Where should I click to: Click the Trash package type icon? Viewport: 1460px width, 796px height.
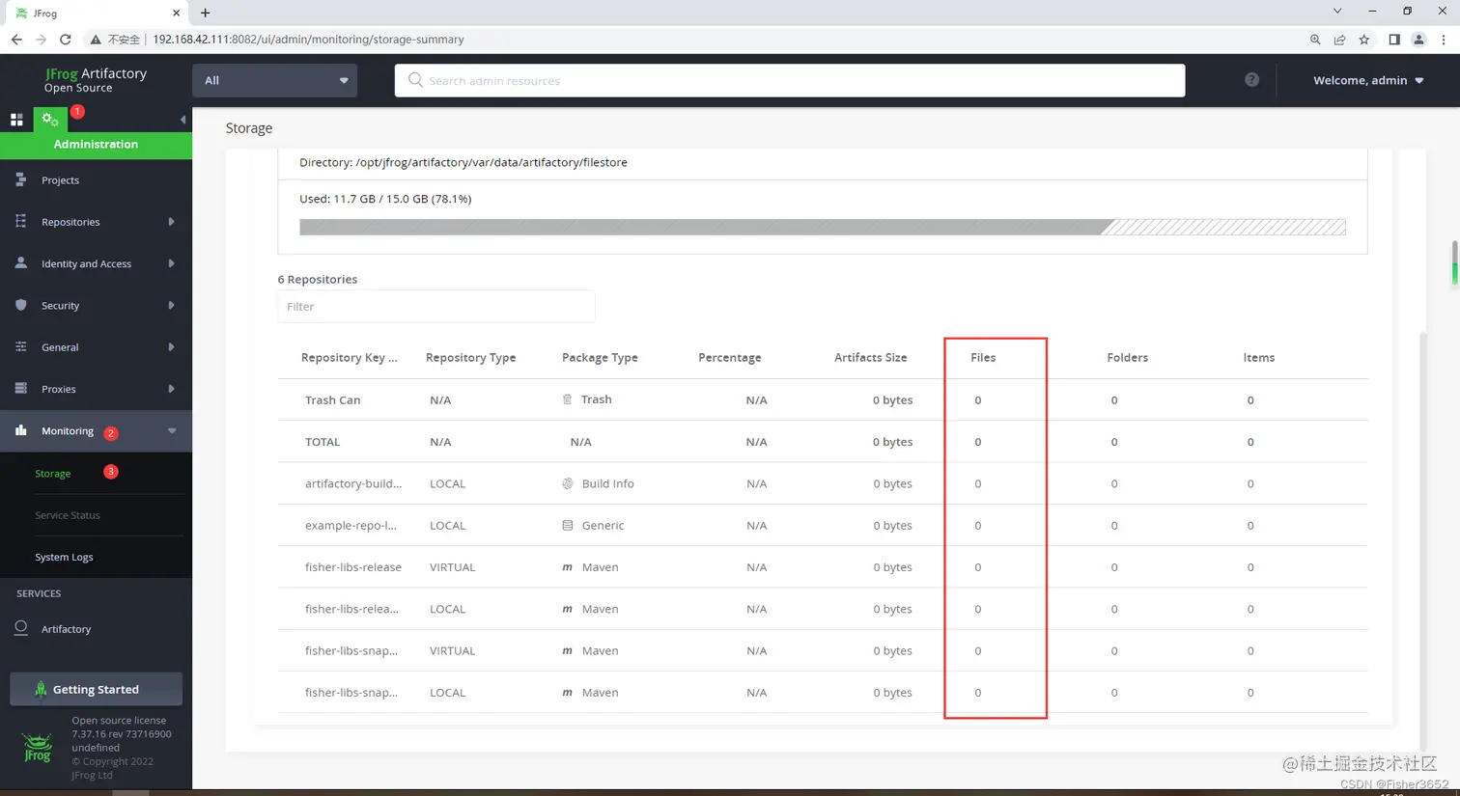click(567, 398)
